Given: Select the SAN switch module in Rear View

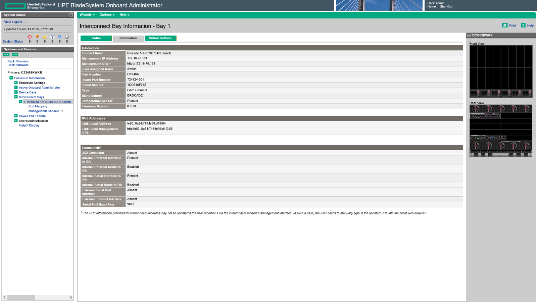Looking at the screenshot, I should pos(485,115).
